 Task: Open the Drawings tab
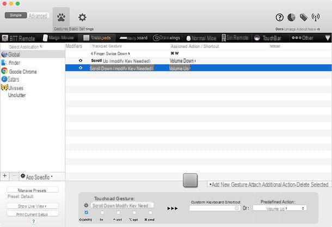coord(167,38)
